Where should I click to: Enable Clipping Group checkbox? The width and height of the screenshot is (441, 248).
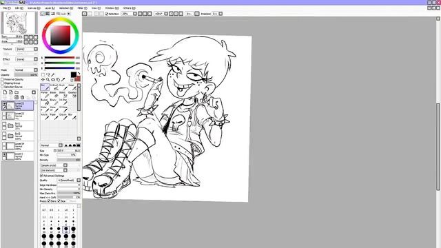3,83
